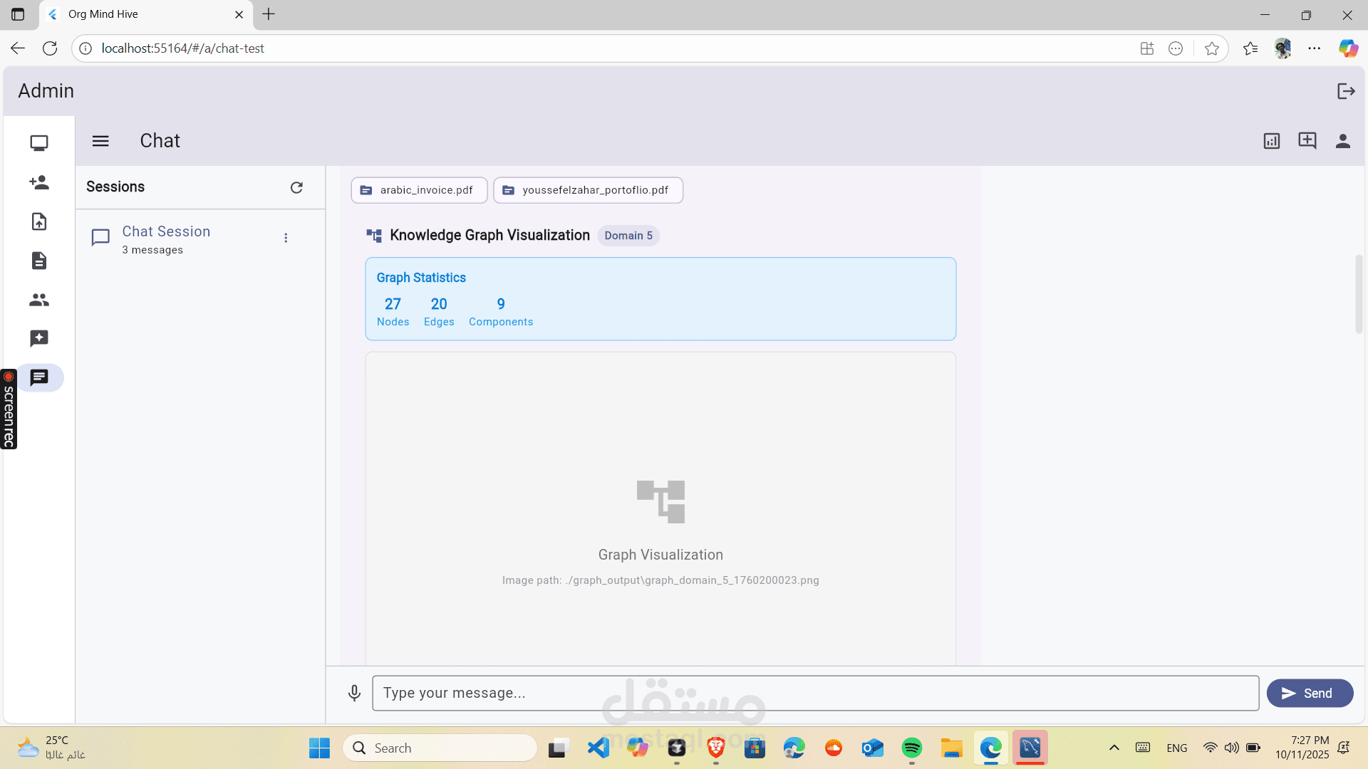Open the analytics chart icon in the Chat header
This screenshot has width=1368, height=769.
click(1272, 141)
